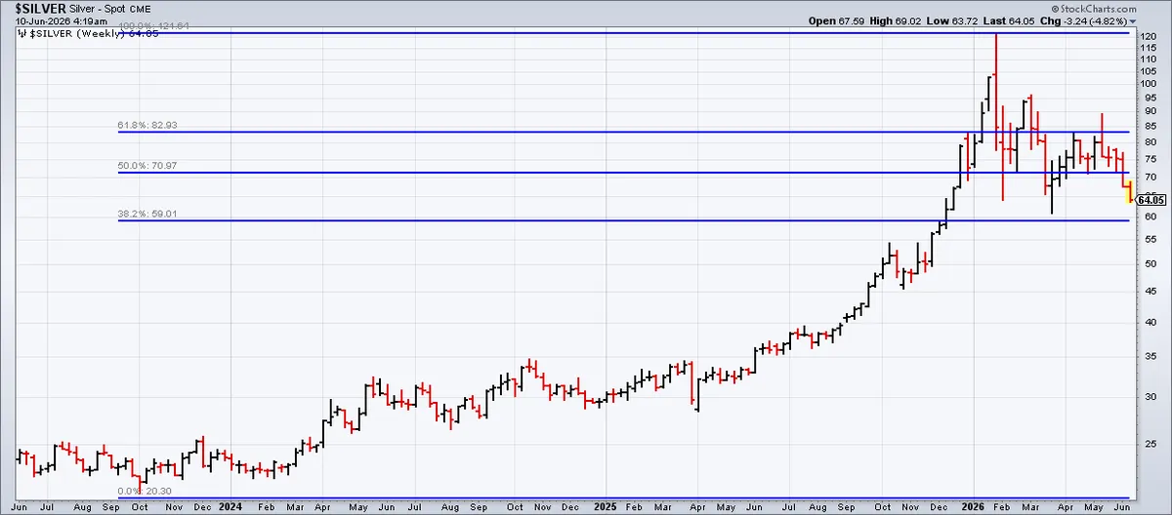The image size is (1172, 515).
Task: Click the '0.0%: 20.30' Fibonacci label
Action: pyautogui.click(x=145, y=491)
